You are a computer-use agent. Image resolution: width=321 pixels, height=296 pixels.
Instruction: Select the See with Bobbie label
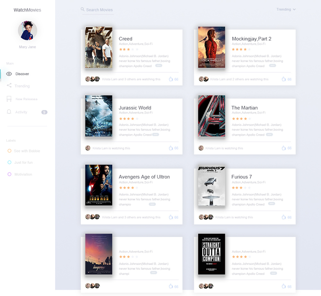click(x=24, y=151)
